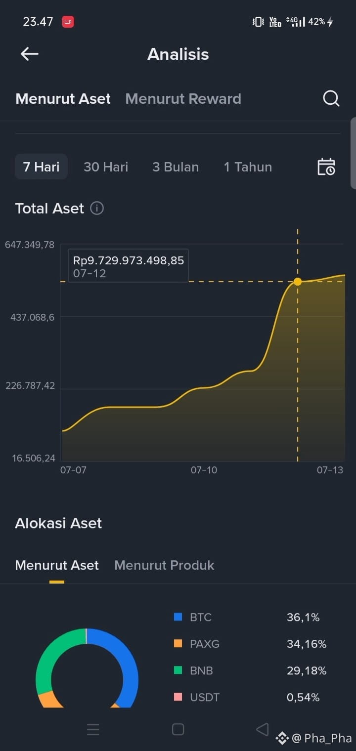Tap the red screen recording indicator
Image resolution: width=356 pixels, height=751 pixels.
click(68, 22)
